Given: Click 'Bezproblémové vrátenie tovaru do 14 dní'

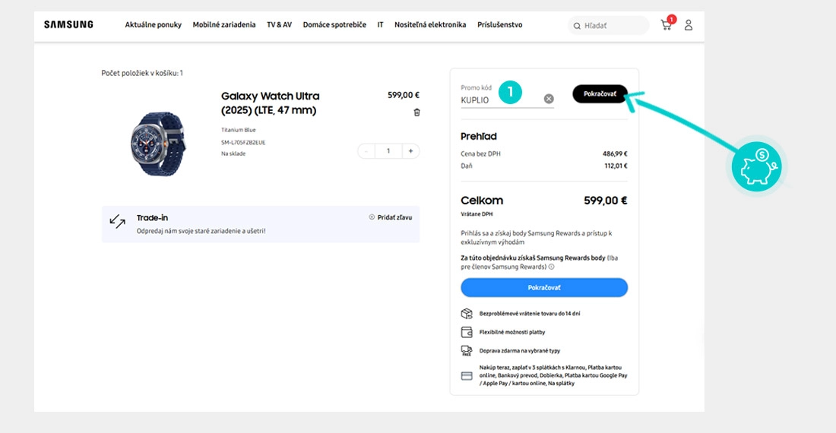Looking at the screenshot, I should point(530,314).
